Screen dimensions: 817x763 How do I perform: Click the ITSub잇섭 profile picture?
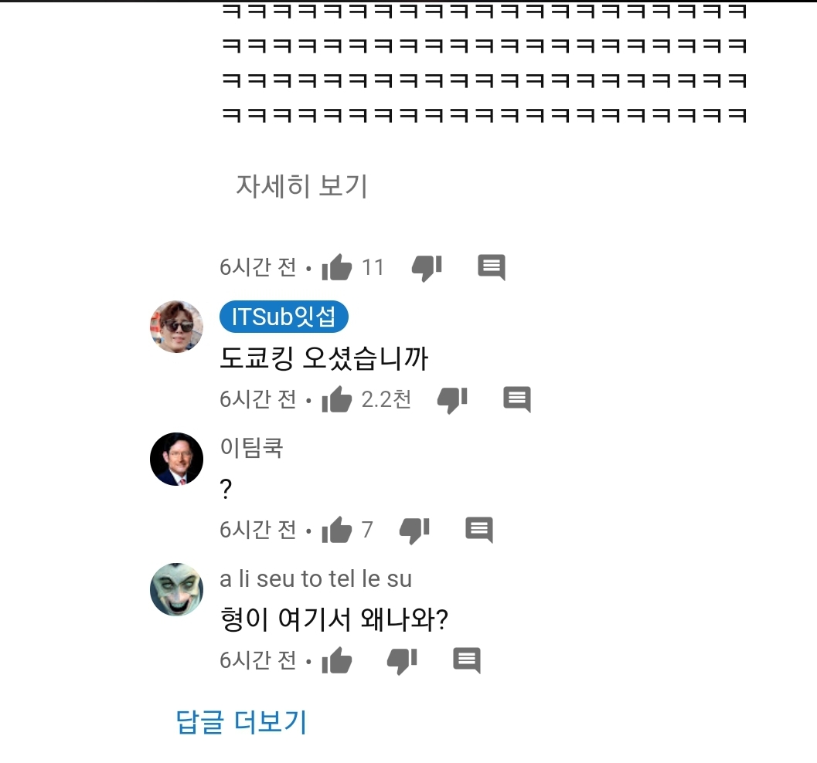176,327
